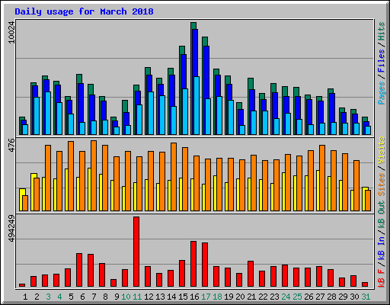Click day label '24' on the x-axis
390x305 pixels.
tap(286, 297)
